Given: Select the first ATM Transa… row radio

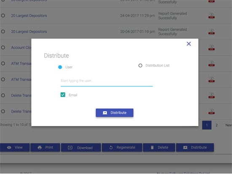Looking at the screenshot, I should coord(3,64).
